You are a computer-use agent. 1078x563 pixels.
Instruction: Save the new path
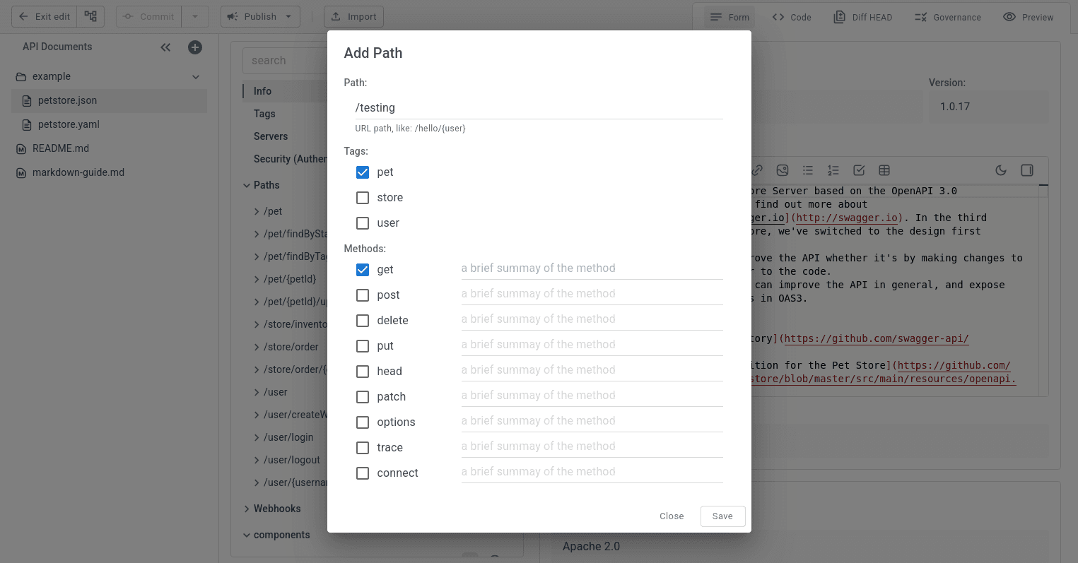point(722,516)
